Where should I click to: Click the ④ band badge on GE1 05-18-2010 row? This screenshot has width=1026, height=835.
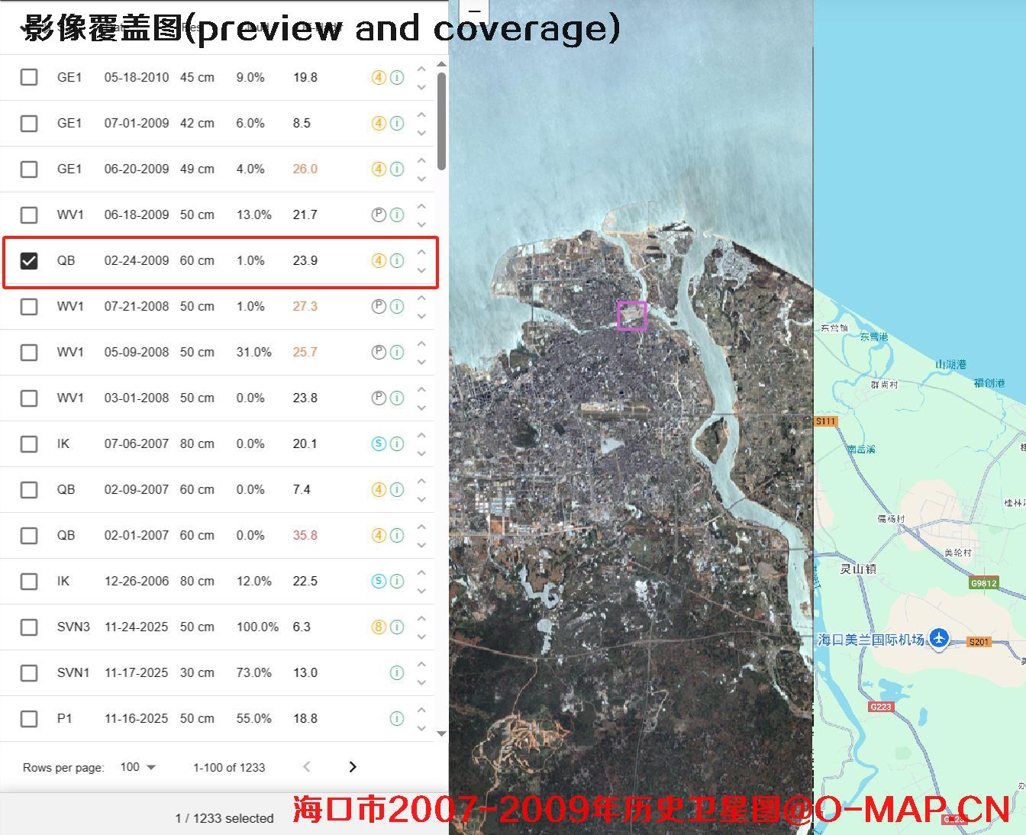pos(379,77)
